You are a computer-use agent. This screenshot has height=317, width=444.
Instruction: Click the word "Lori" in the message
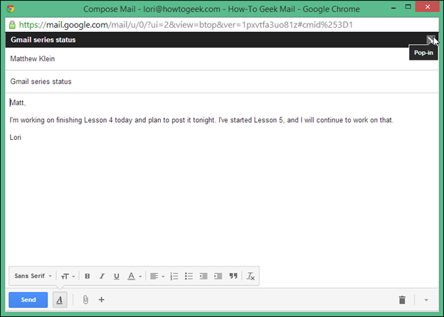click(15, 137)
